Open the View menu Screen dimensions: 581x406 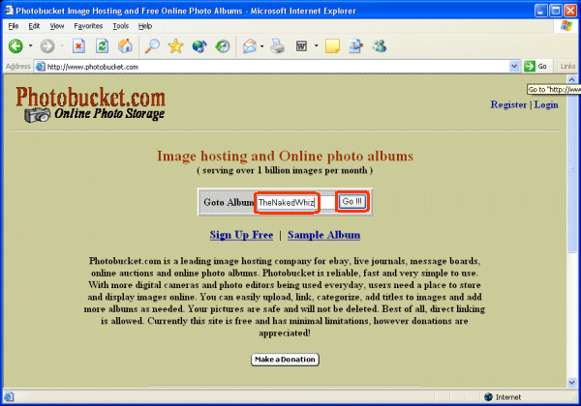tap(57, 26)
